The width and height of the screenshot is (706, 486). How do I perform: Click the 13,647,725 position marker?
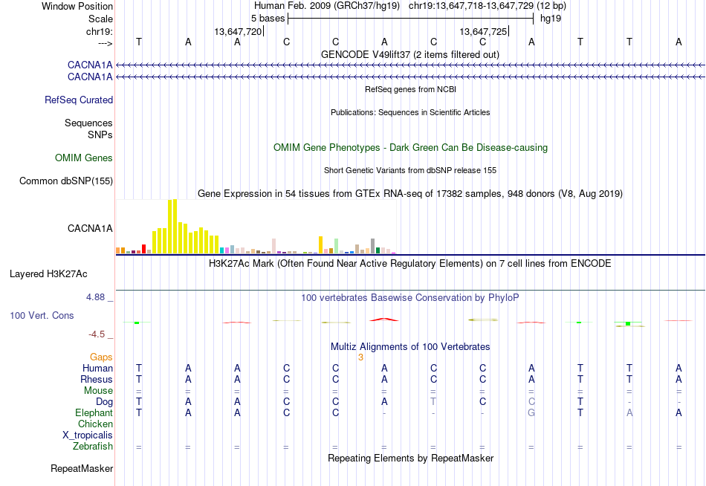484,31
